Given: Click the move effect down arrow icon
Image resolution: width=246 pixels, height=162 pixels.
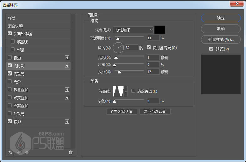Looking at the screenshot, I should (x=27, y=152).
